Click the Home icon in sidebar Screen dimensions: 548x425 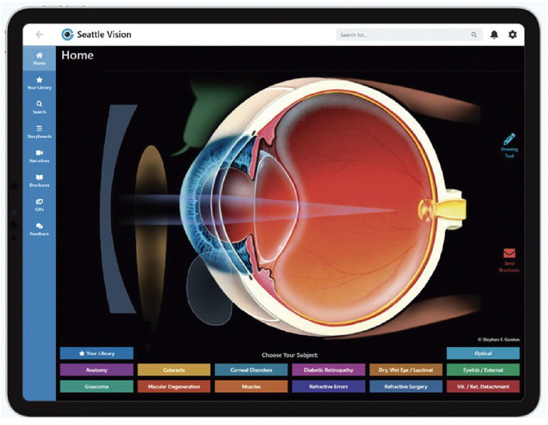(40, 56)
